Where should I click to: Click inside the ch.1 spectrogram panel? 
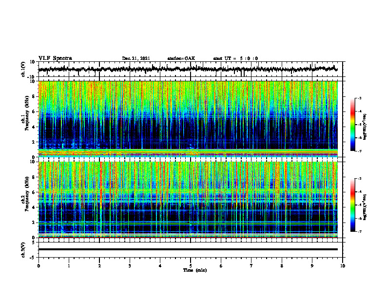(x=188, y=119)
